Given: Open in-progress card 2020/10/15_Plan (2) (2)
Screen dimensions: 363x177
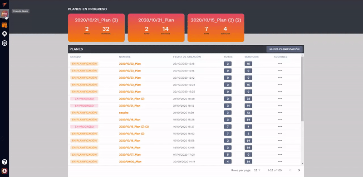Looking at the screenshot, I should 216,28.
